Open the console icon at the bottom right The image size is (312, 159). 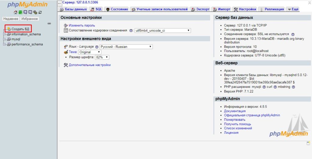308,143
